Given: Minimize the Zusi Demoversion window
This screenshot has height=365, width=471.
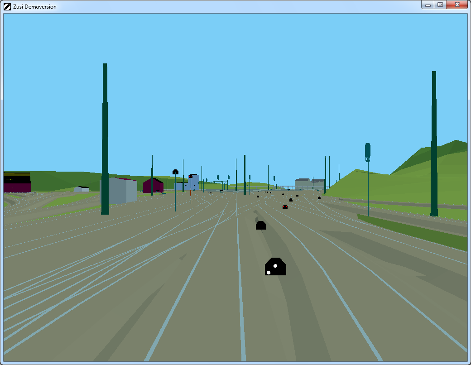Looking at the screenshot, I should (x=428, y=5).
